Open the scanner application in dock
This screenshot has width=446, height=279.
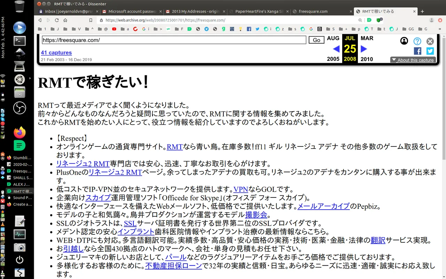point(20,66)
